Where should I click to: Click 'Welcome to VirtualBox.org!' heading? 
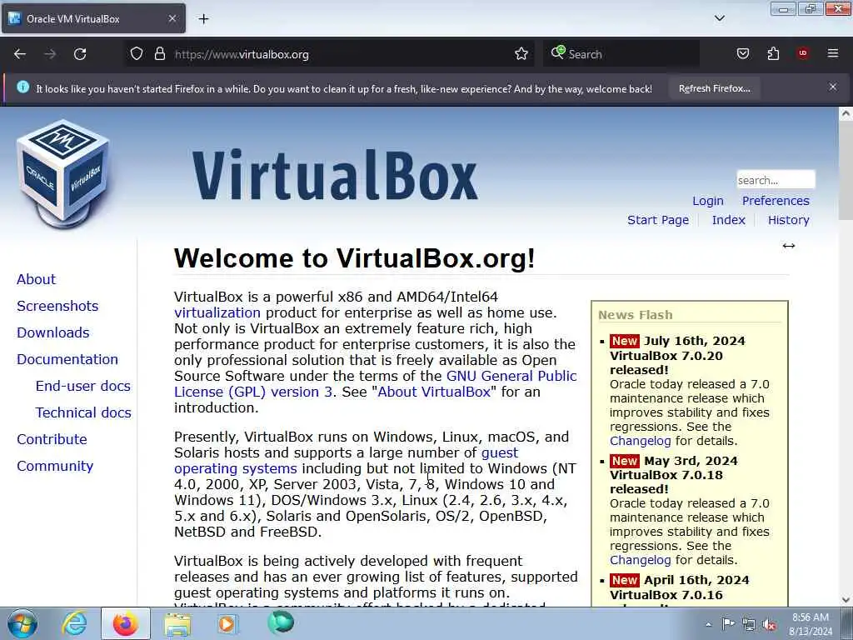[354, 258]
